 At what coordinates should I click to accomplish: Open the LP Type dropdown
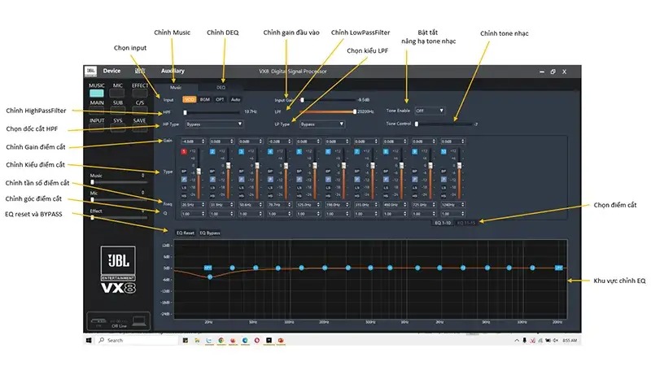coord(322,124)
